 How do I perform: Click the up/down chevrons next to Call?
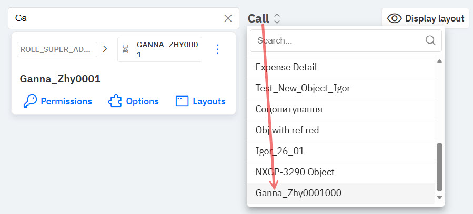click(x=277, y=18)
